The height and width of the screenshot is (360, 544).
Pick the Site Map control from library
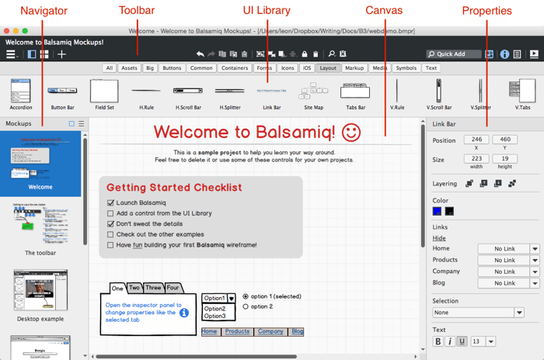click(313, 94)
